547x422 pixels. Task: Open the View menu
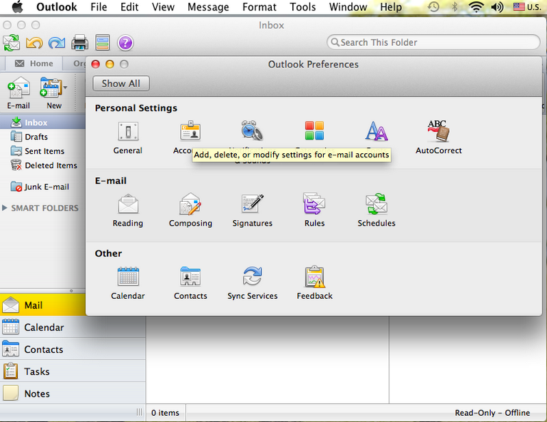pos(163,7)
